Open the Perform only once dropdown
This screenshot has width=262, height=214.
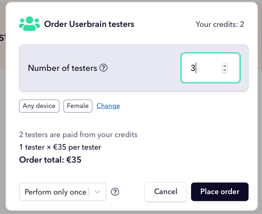[x=63, y=192]
